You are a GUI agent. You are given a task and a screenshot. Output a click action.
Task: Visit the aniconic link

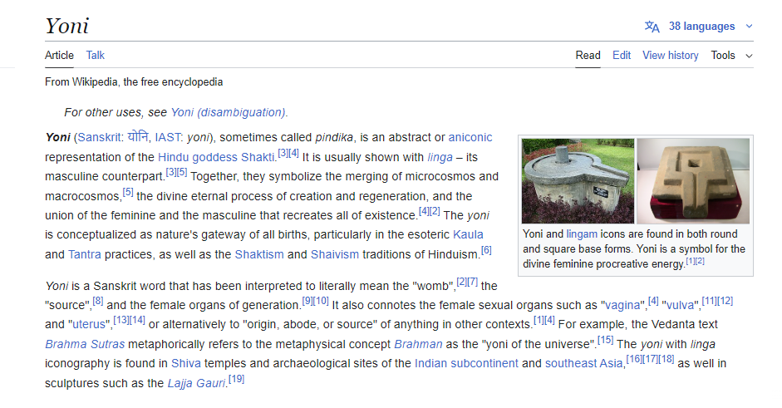click(470, 138)
